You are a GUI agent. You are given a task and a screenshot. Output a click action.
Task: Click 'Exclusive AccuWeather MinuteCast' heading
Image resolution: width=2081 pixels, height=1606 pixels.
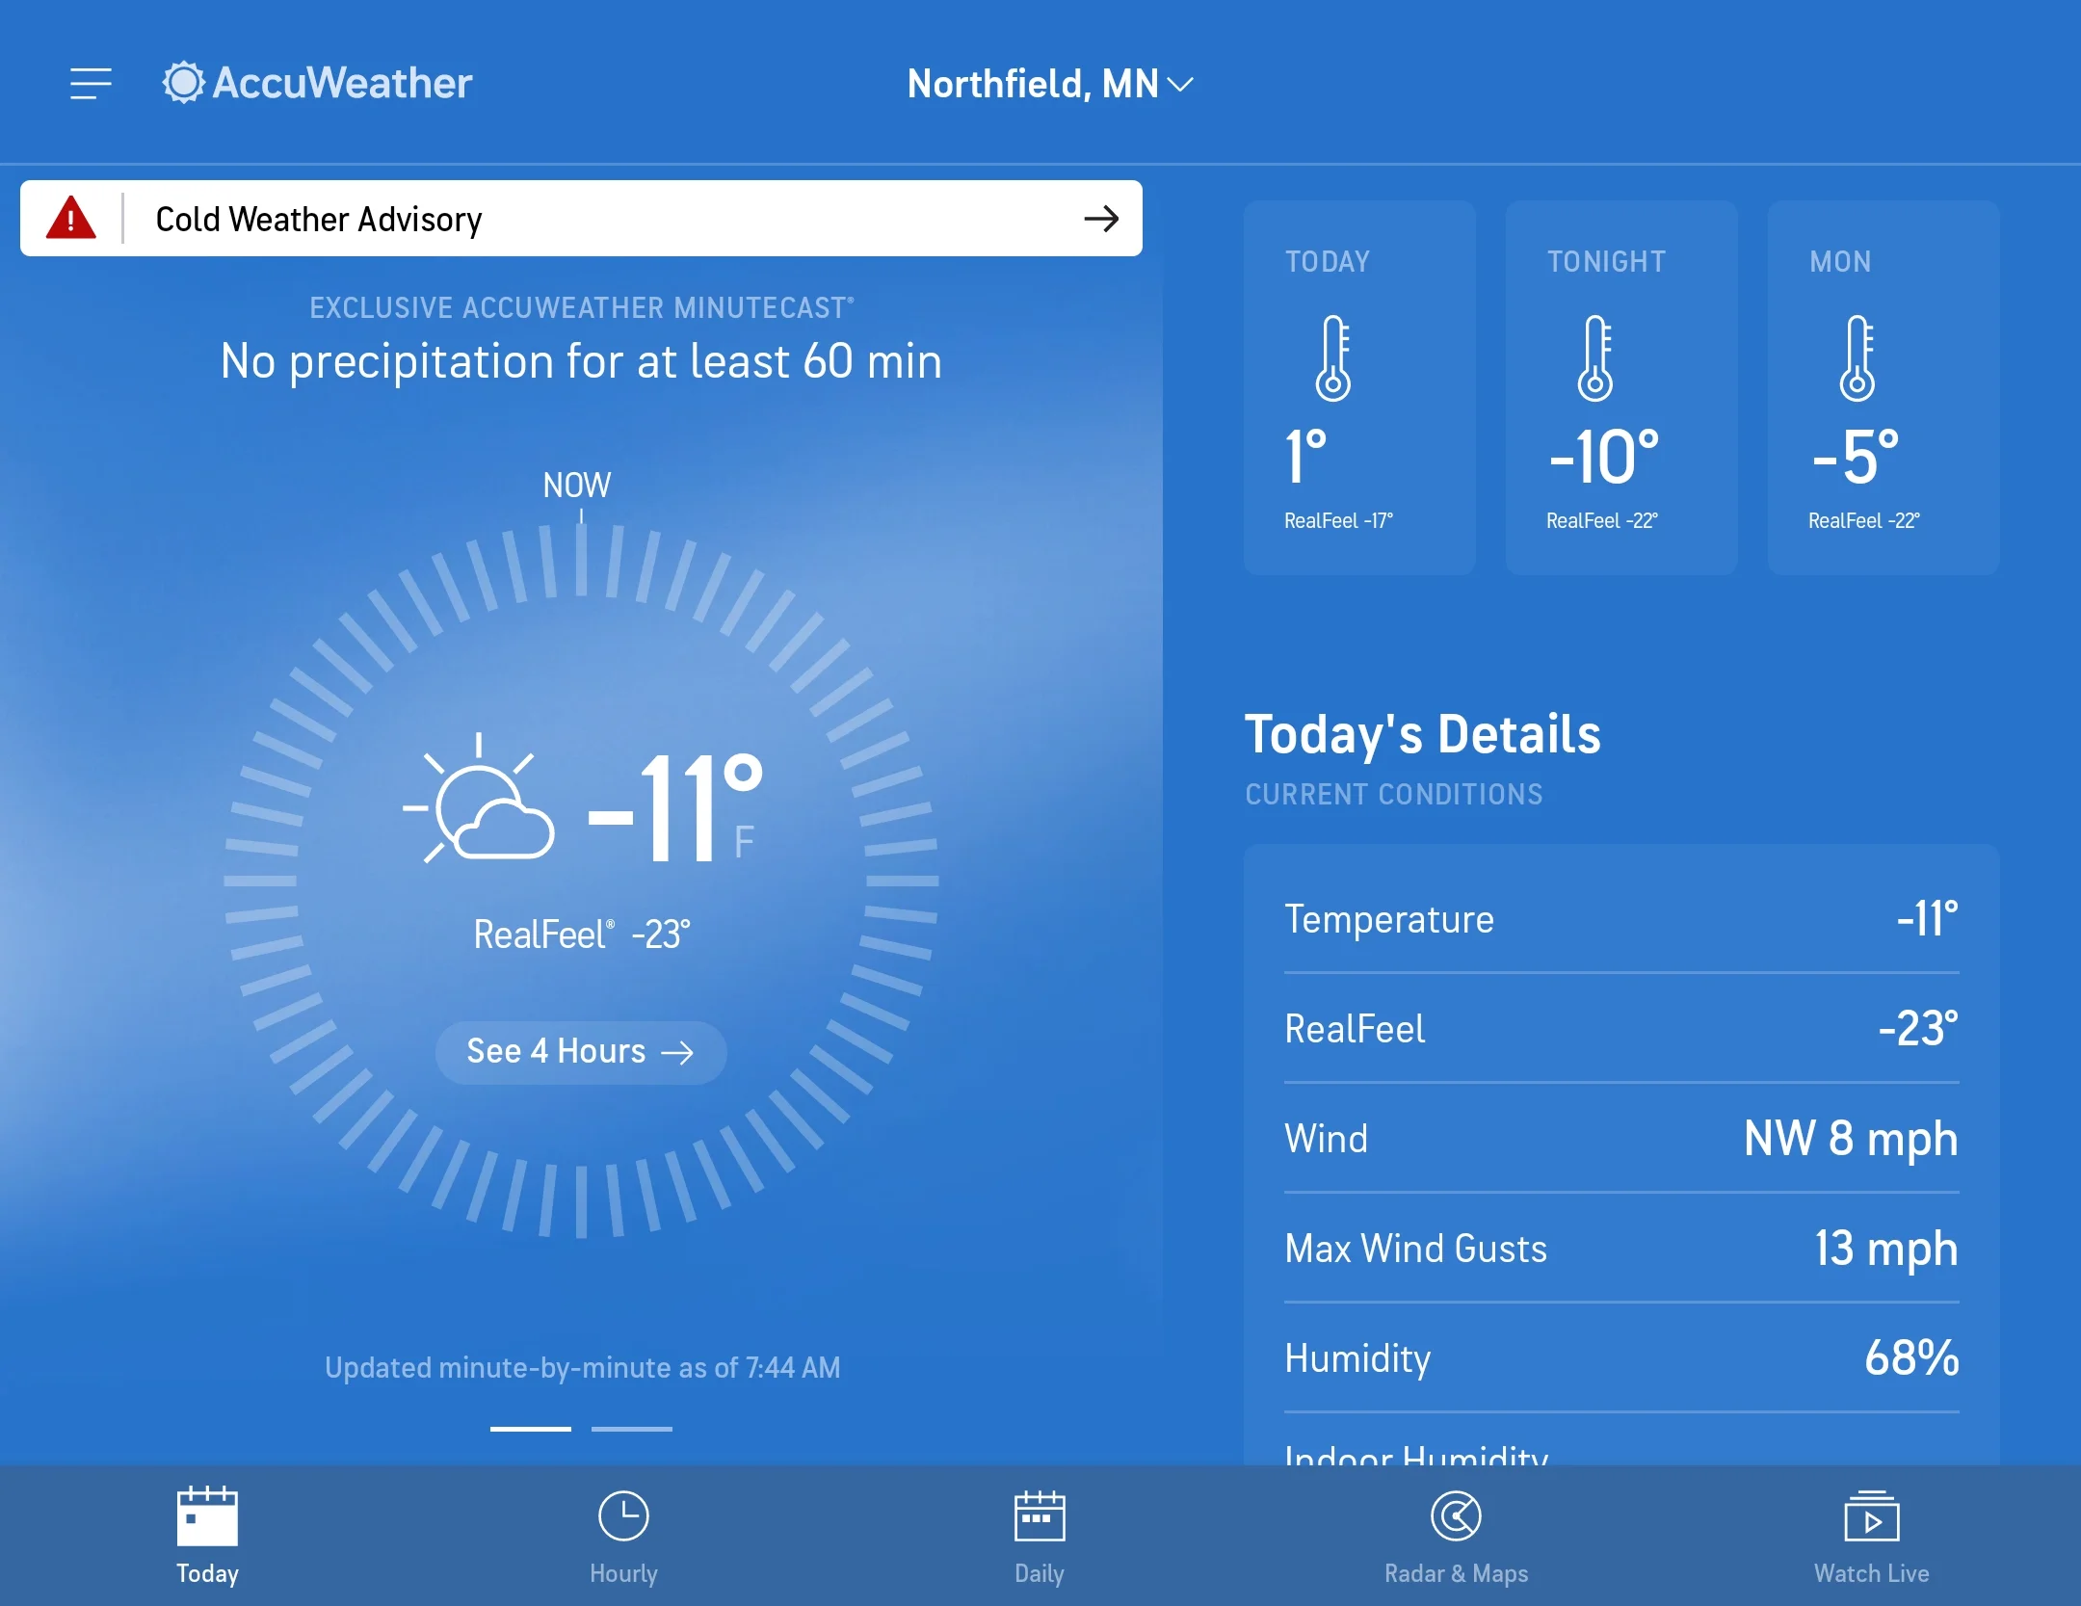click(581, 307)
